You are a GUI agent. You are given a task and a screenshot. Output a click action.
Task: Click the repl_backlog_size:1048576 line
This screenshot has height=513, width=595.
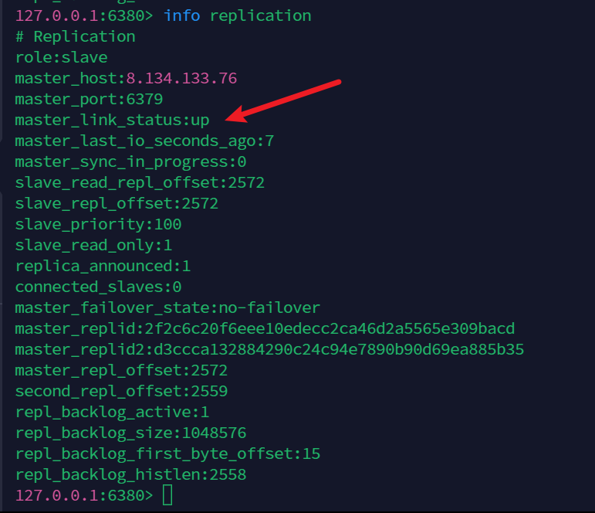tap(130, 433)
